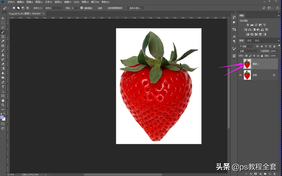Screen dimensions: 282x176
Task: Open the 取样点 sample size dropdown
Action: pos(55,8)
